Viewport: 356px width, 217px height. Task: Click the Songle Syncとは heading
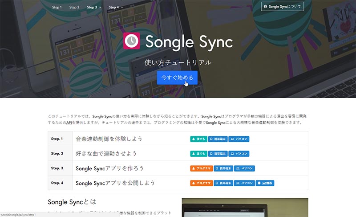(72, 202)
